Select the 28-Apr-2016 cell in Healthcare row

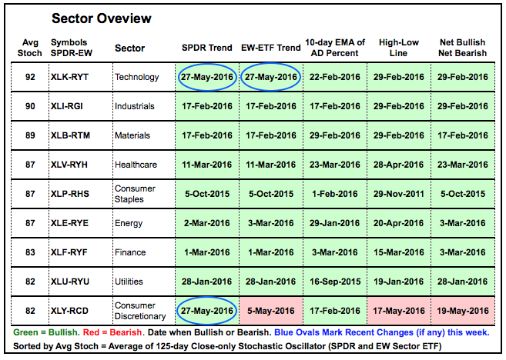398,165
